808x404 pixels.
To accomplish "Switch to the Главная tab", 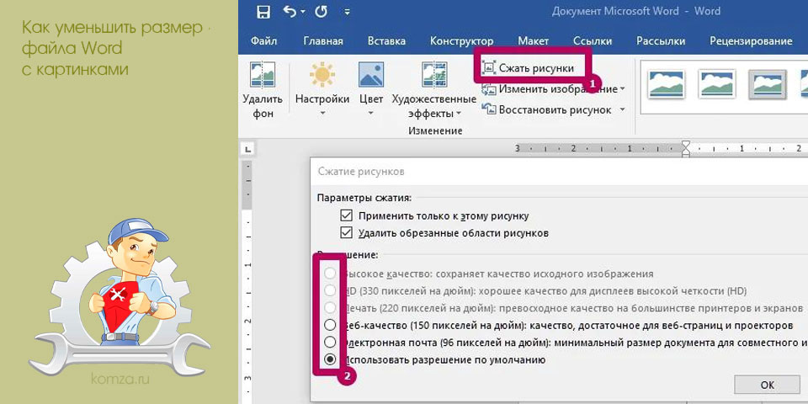I will tap(323, 40).
